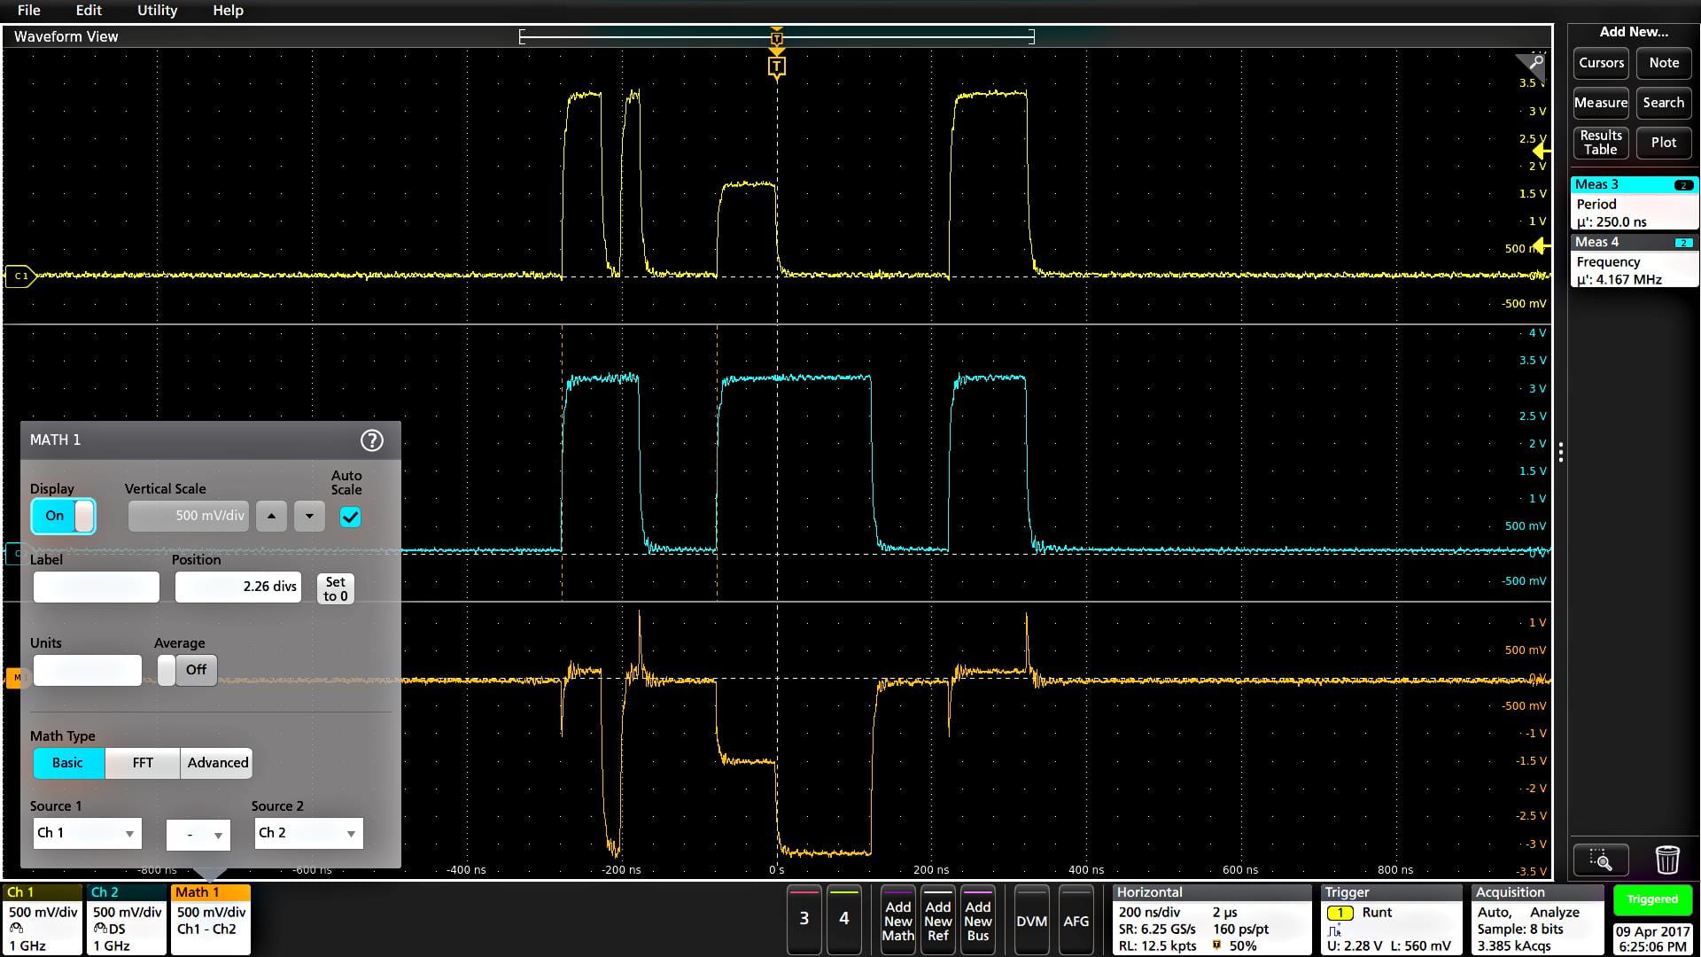Decrease vertical scale with down arrow

pos(309,516)
